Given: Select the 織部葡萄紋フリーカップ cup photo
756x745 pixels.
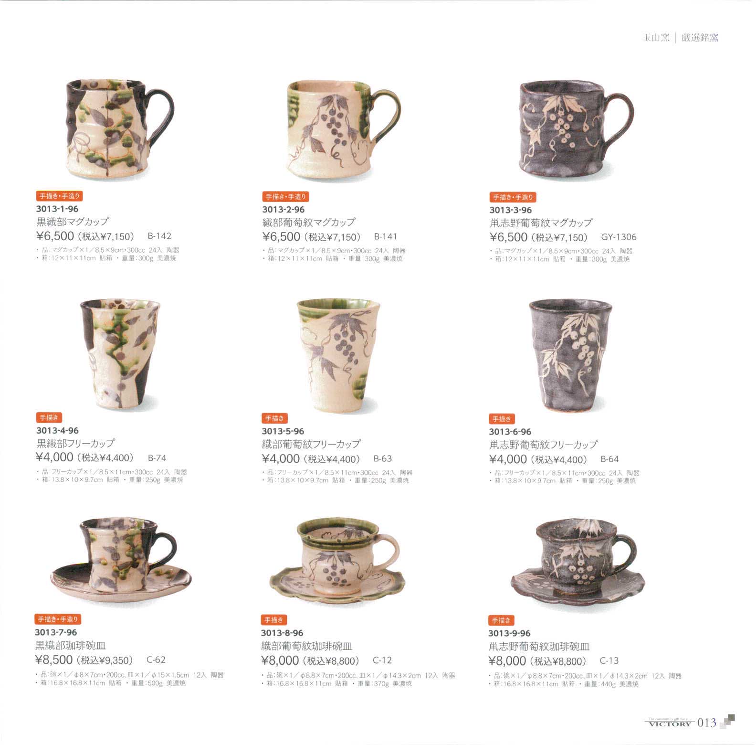Looking at the screenshot, I should pos(338,356).
